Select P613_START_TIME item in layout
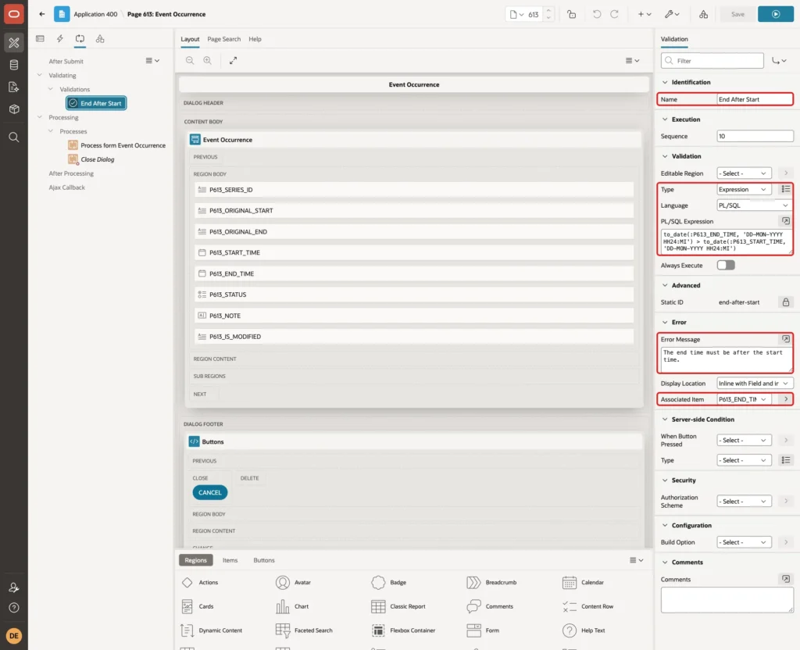Viewport: 800px width, 650px height. click(414, 252)
